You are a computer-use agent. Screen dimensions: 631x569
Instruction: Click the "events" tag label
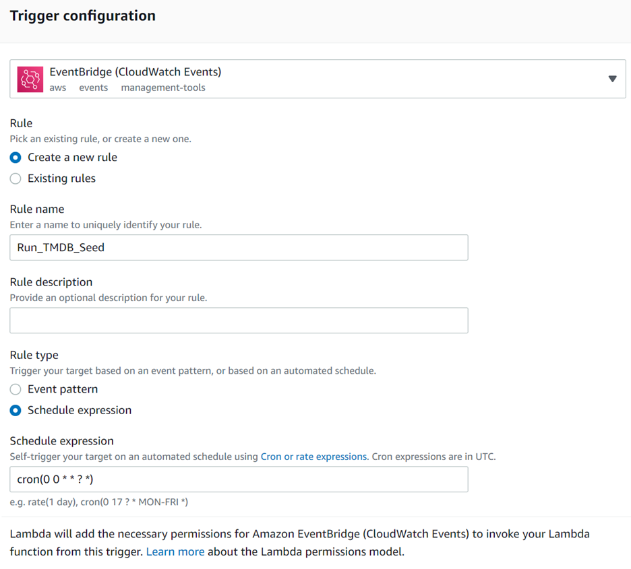tap(94, 88)
